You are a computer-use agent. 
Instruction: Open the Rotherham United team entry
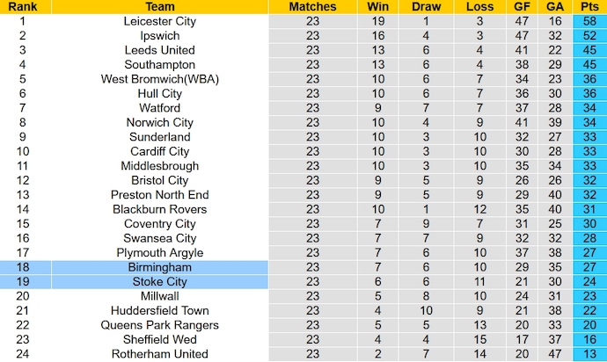point(159,353)
